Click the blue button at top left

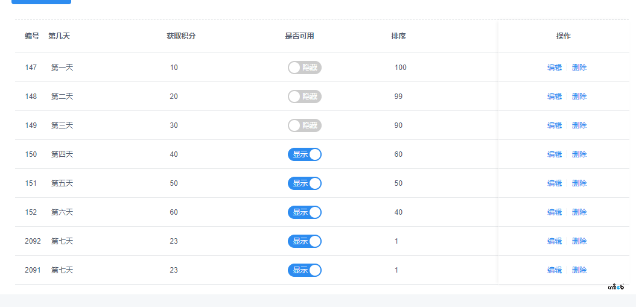(41, 2)
